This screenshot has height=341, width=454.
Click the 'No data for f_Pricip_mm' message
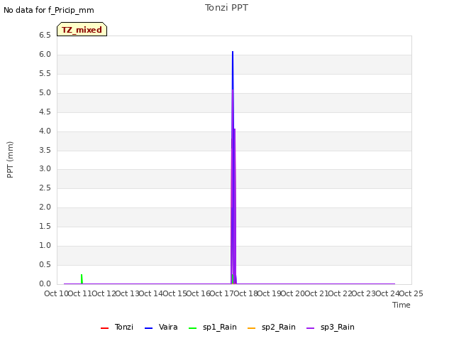(x=49, y=10)
